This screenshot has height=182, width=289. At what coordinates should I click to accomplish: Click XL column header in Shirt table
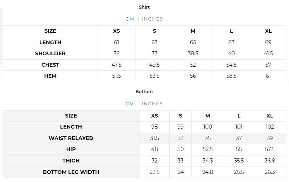pos(268,31)
